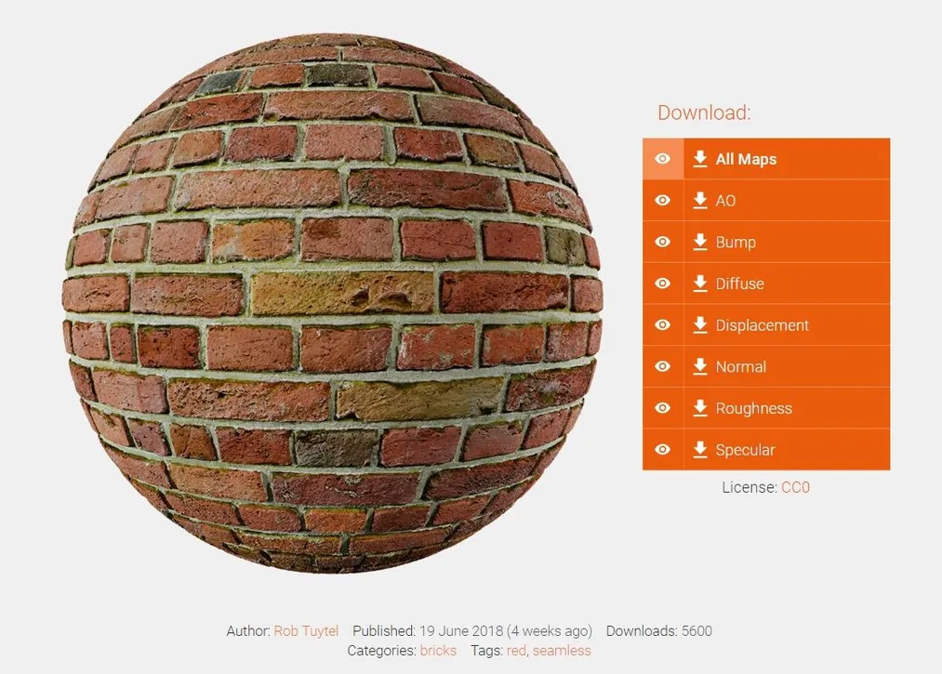Image resolution: width=942 pixels, height=674 pixels.
Task: Click the All Maps download arrow icon
Action: pyautogui.click(x=700, y=159)
